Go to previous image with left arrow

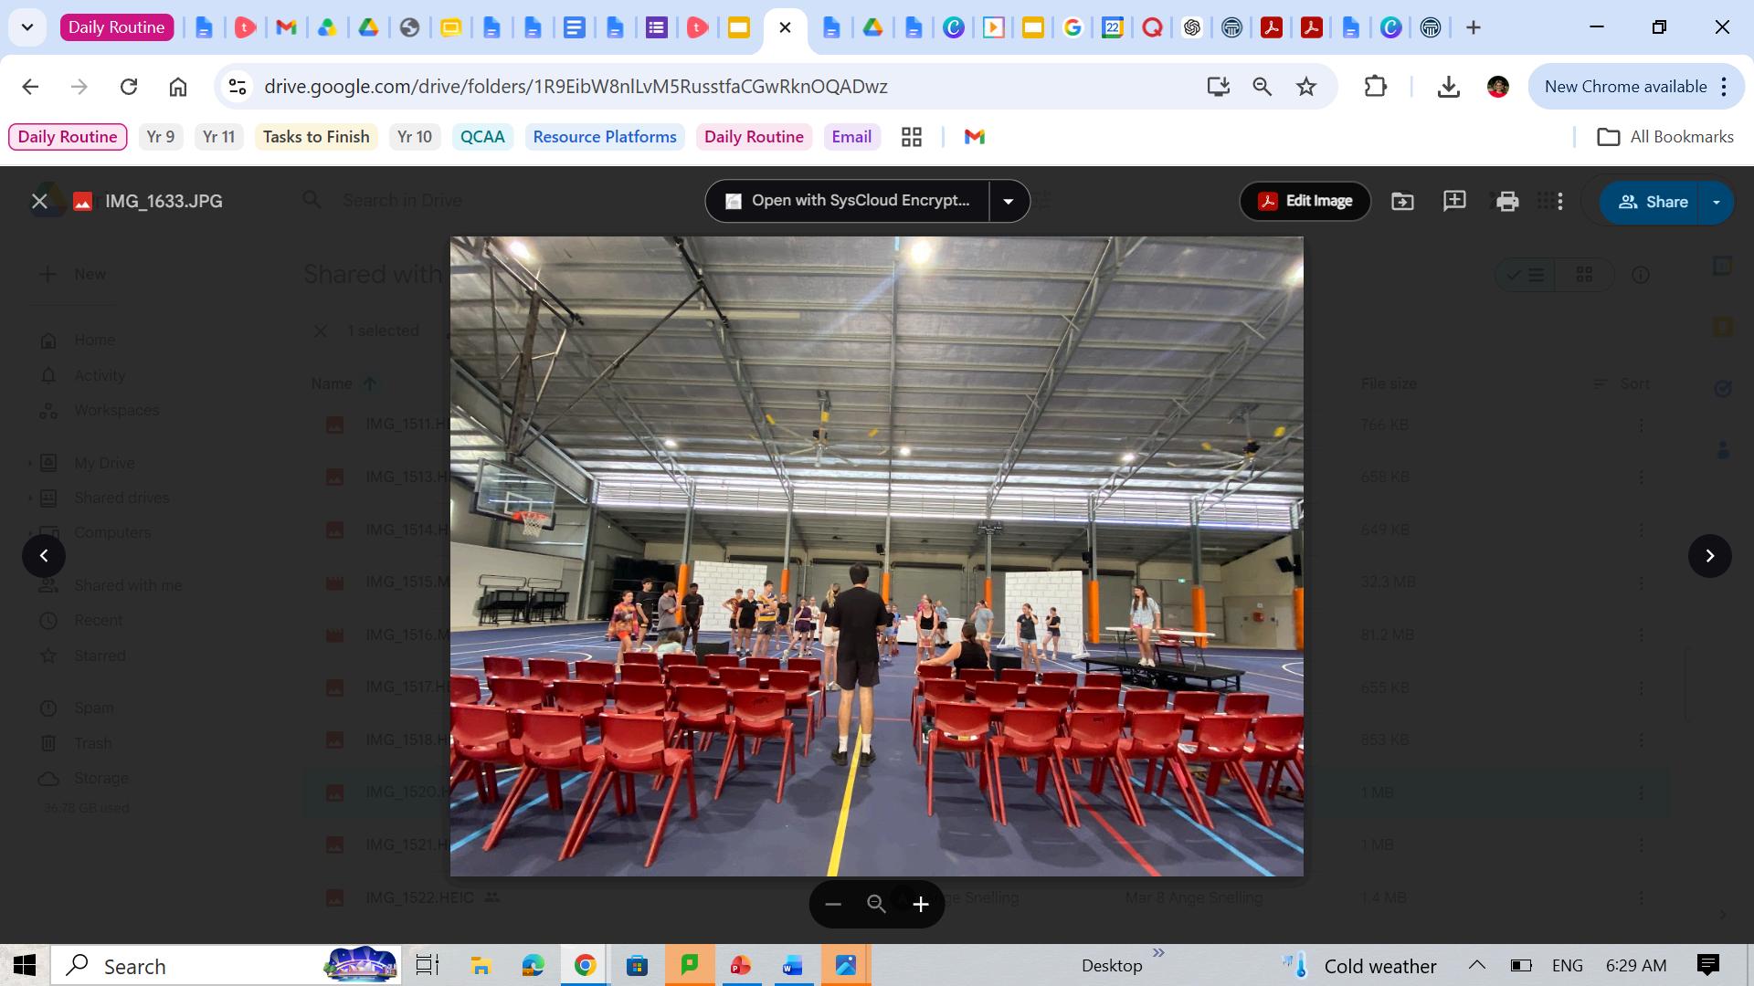tap(44, 556)
